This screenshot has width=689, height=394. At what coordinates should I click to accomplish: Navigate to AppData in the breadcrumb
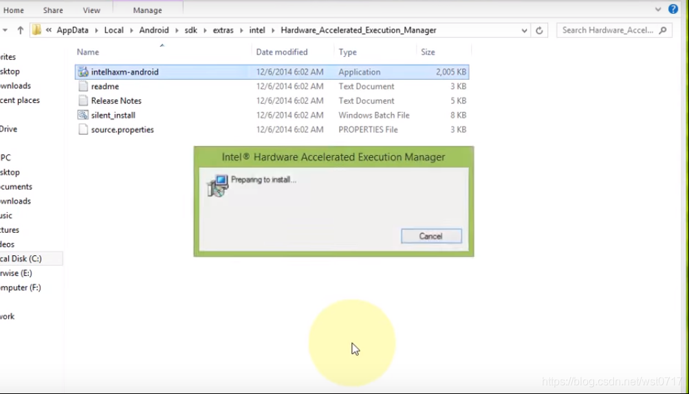coord(72,30)
